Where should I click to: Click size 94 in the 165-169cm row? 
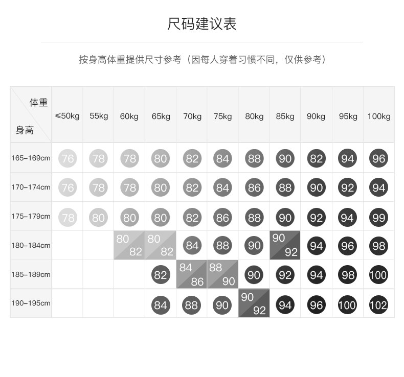[348, 158]
